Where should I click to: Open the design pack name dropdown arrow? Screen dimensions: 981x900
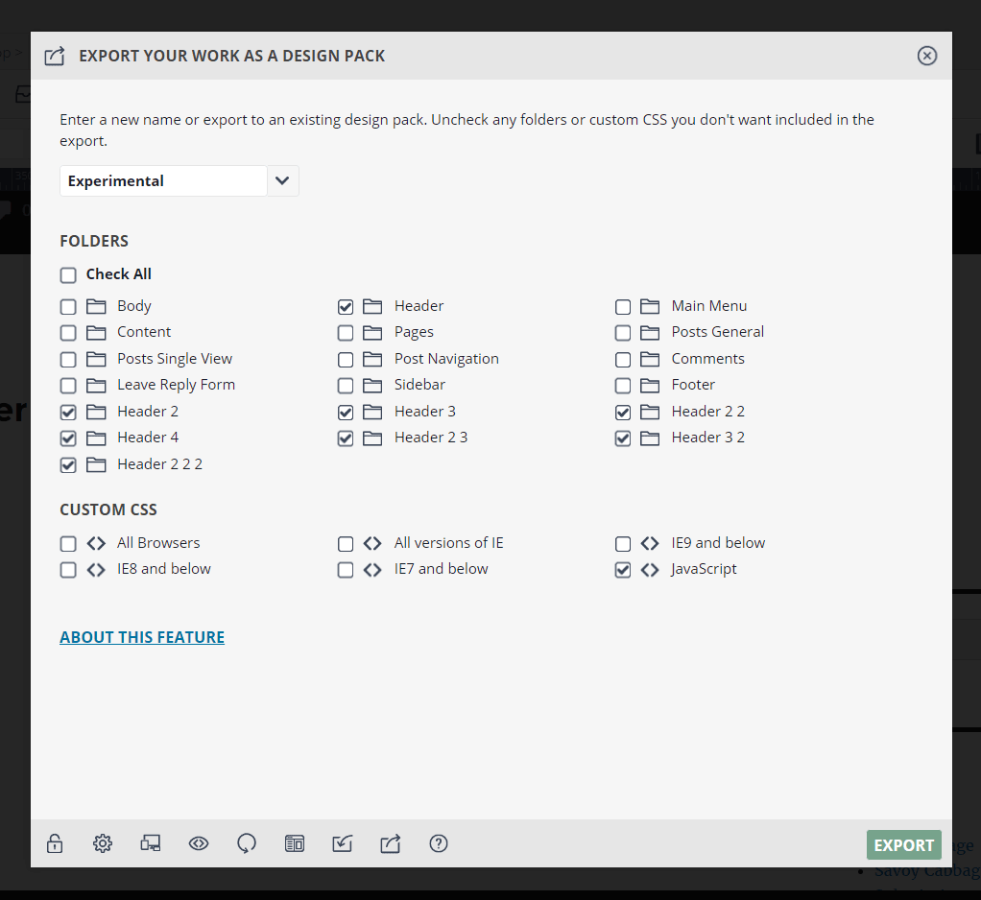click(x=283, y=180)
